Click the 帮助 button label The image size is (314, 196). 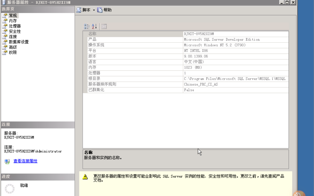(108, 10)
